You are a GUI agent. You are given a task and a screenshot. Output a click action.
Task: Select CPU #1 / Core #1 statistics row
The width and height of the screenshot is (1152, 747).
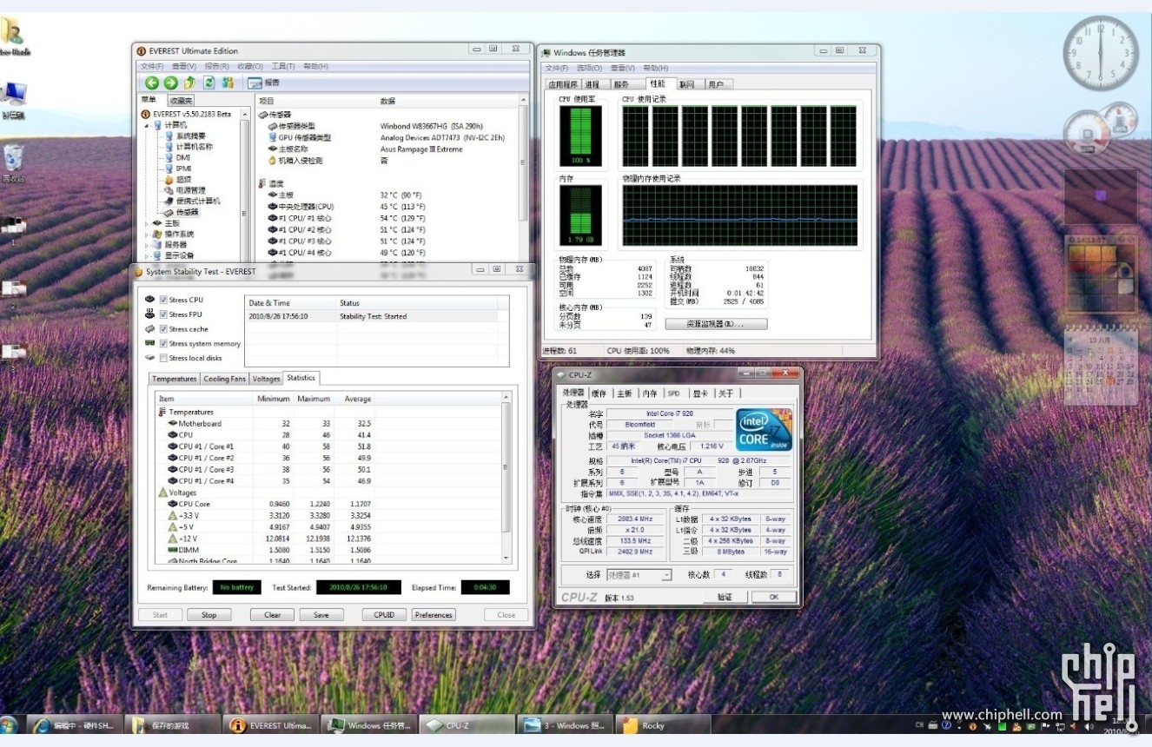point(329,446)
